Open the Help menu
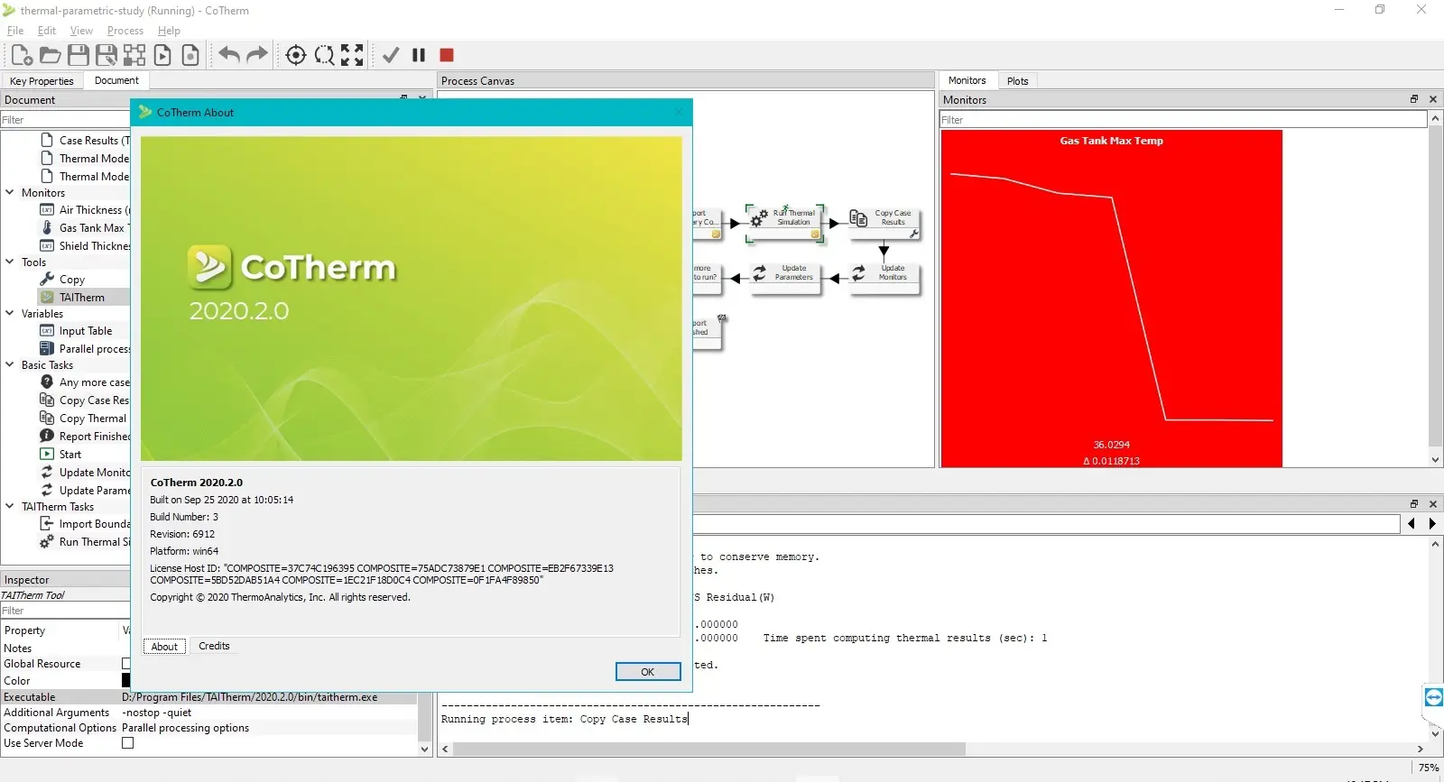1444x782 pixels. pyautogui.click(x=169, y=31)
